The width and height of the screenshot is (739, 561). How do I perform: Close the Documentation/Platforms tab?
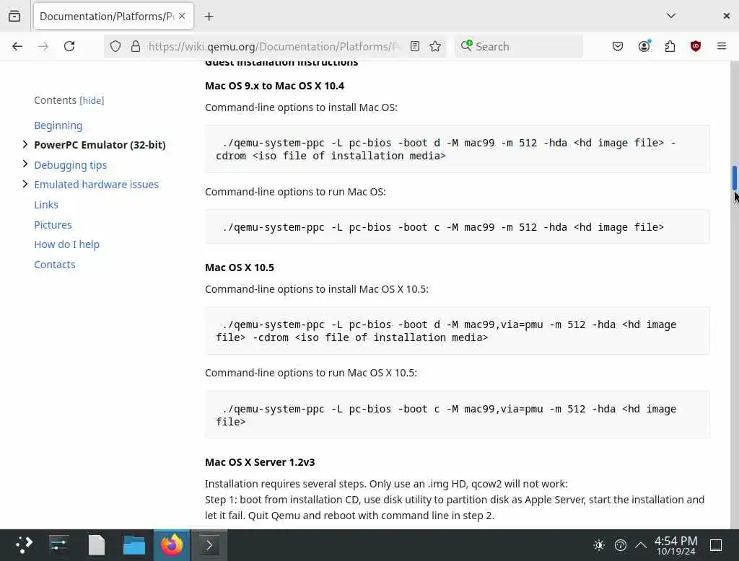pyautogui.click(x=182, y=16)
